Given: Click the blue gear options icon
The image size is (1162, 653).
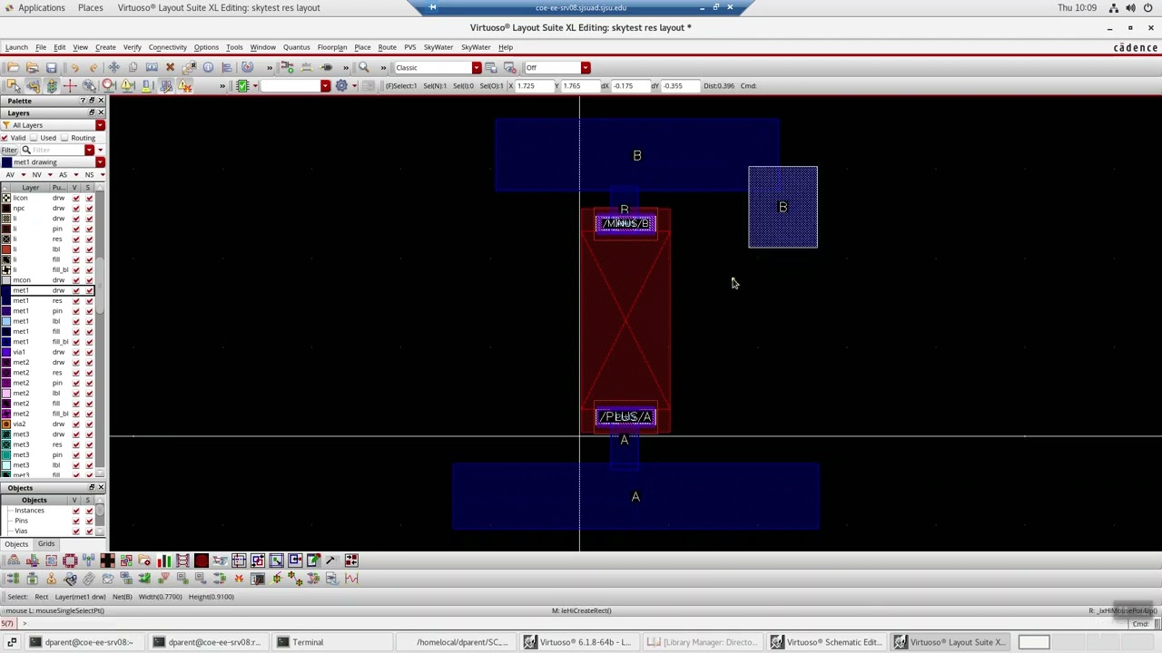Looking at the screenshot, I should pos(341,86).
